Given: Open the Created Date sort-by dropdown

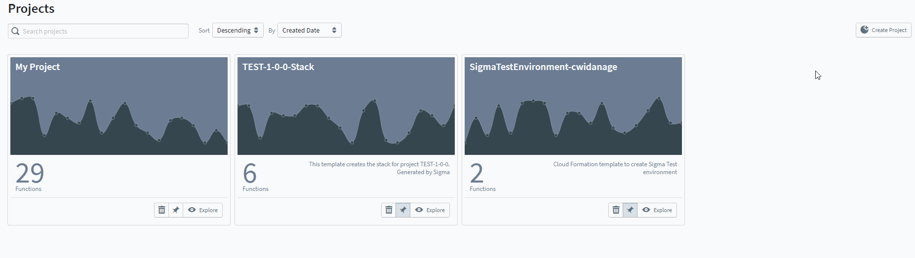Looking at the screenshot, I should tap(310, 30).
